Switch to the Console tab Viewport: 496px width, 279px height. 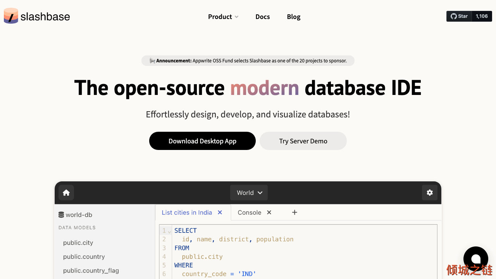pyautogui.click(x=250, y=212)
